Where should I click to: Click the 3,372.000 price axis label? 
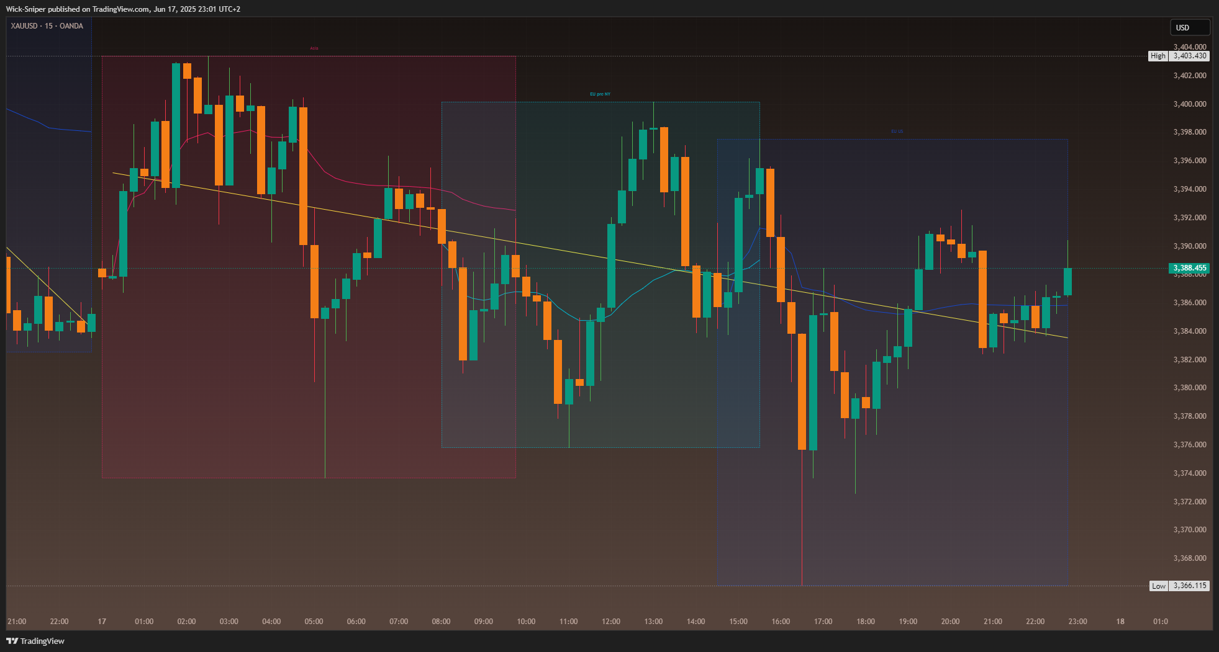point(1190,502)
